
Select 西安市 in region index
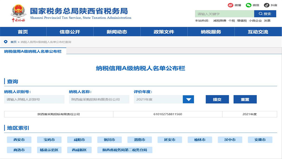[x=19, y=140]
